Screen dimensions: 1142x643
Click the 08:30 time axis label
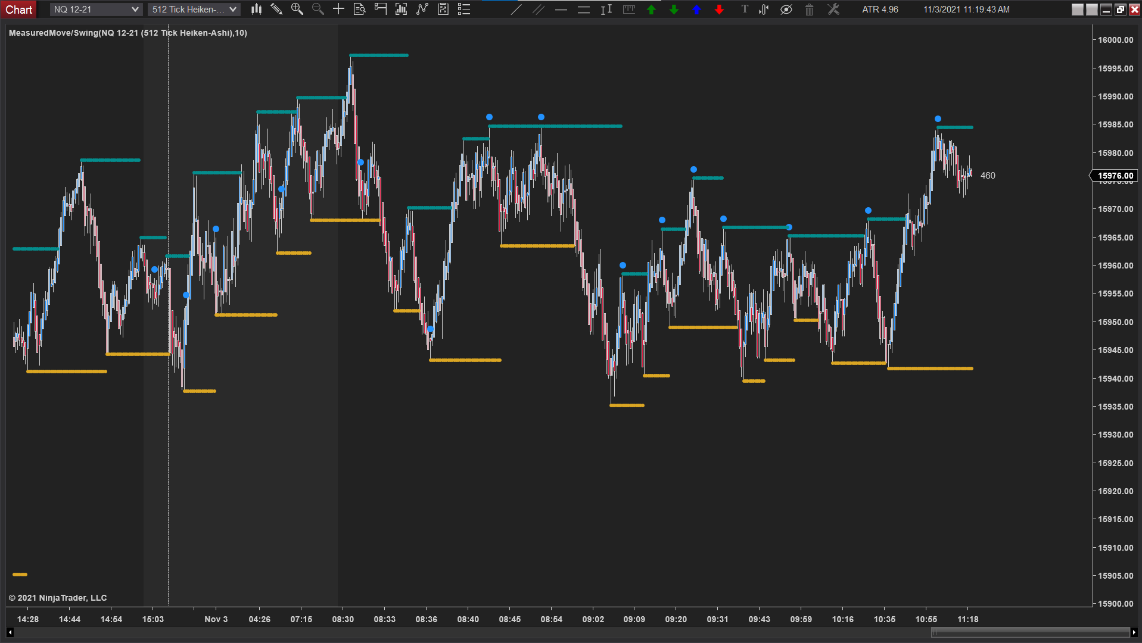[343, 619]
